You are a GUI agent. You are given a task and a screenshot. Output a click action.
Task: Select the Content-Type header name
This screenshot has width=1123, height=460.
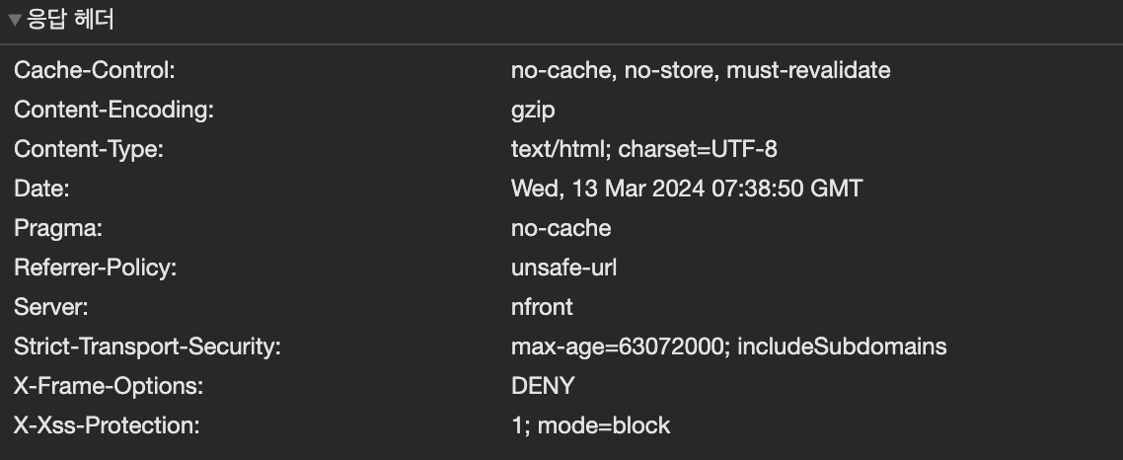coord(88,150)
